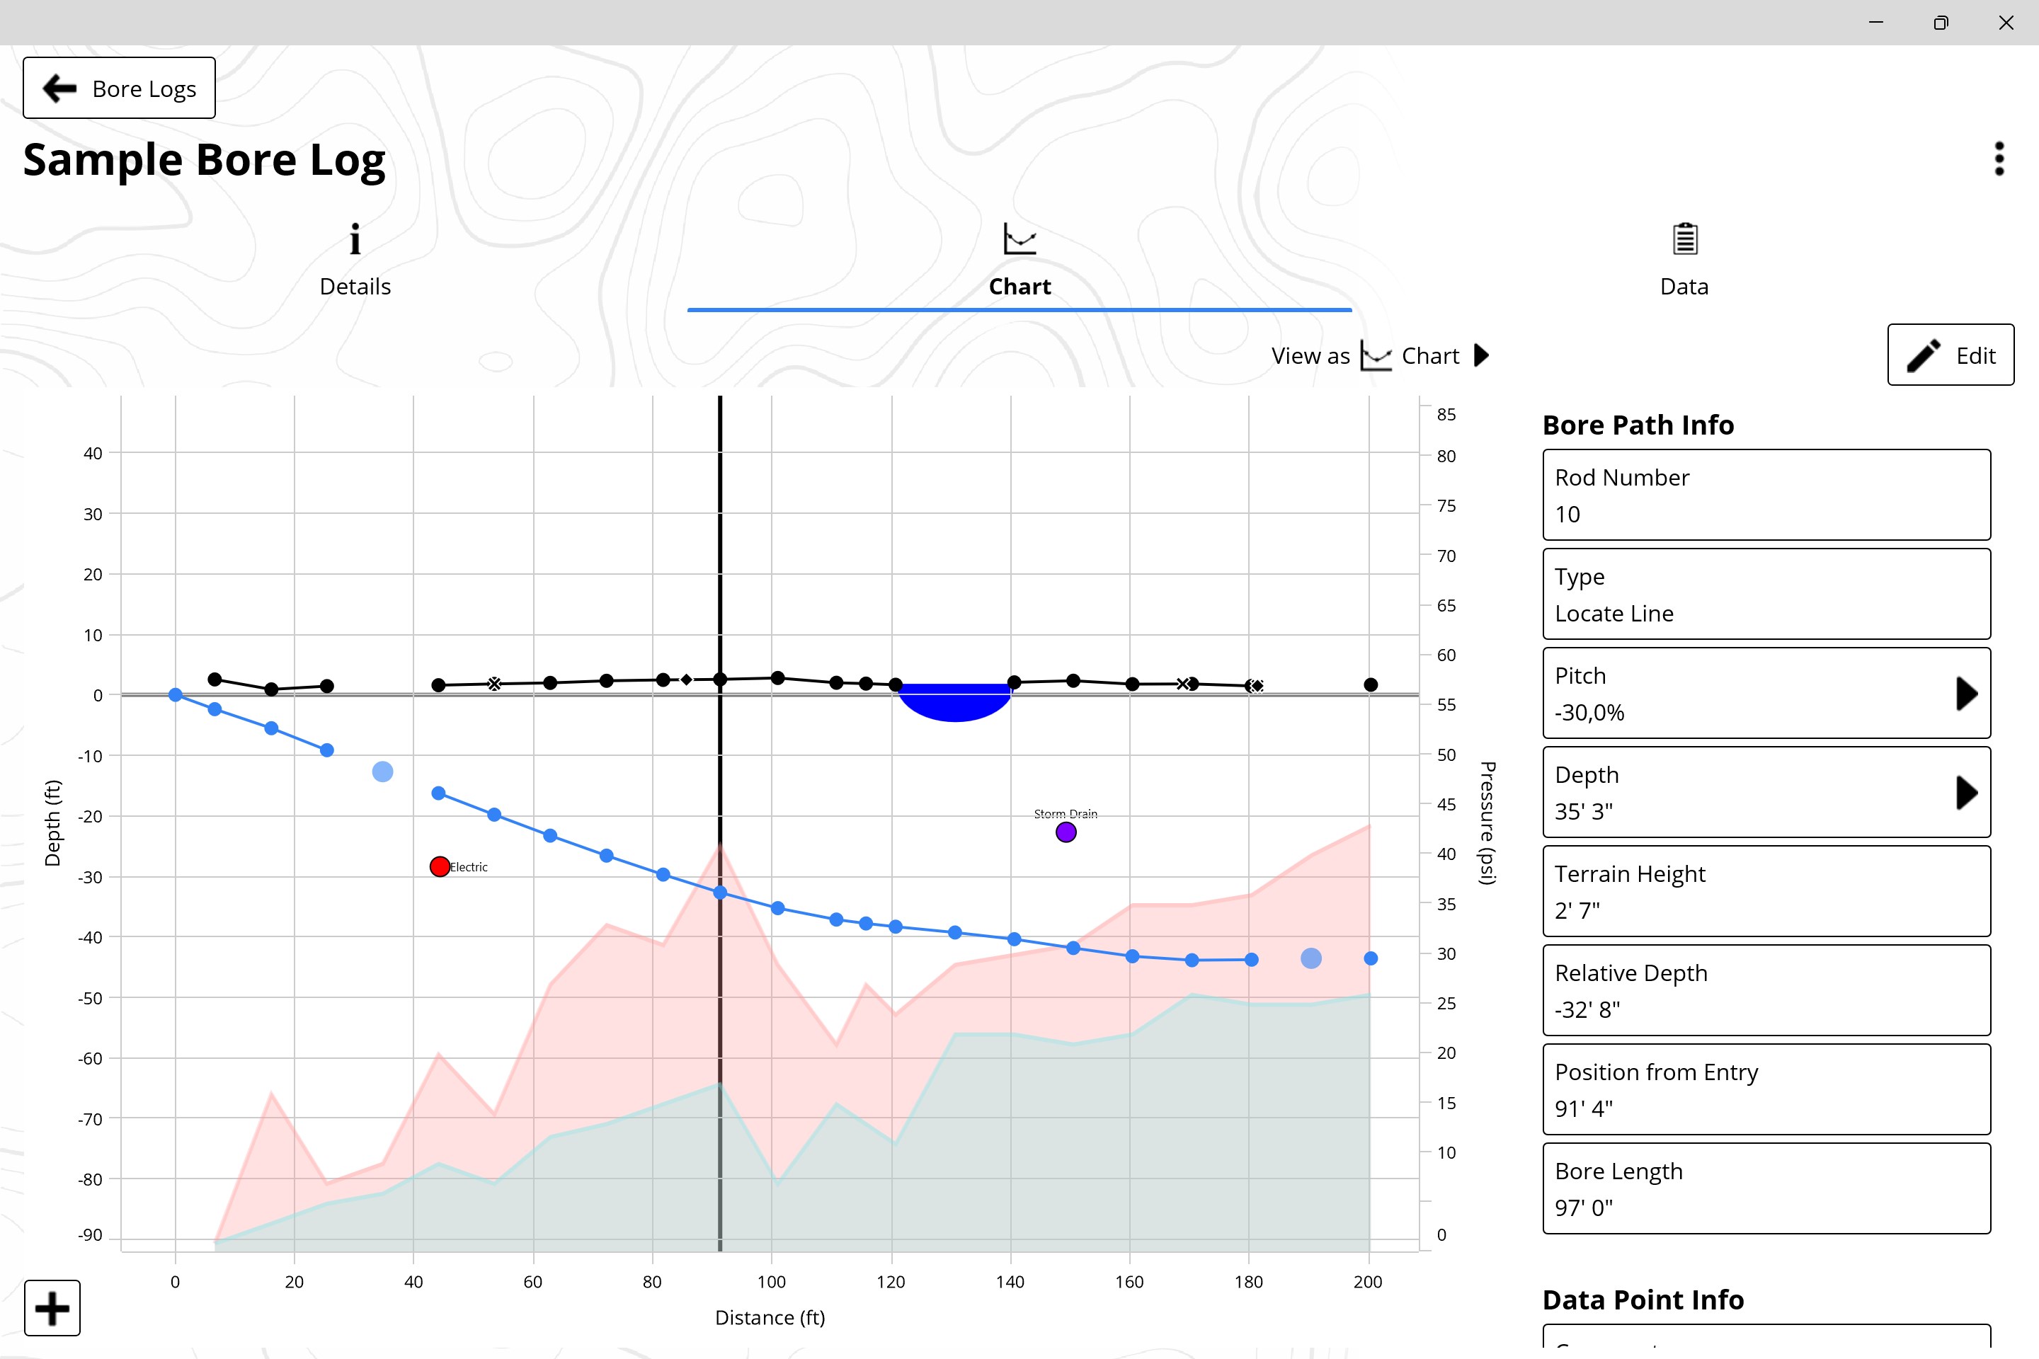Click the Data clipboard icon

point(1684,239)
